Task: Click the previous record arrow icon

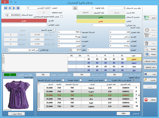Action: coord(10,8)
